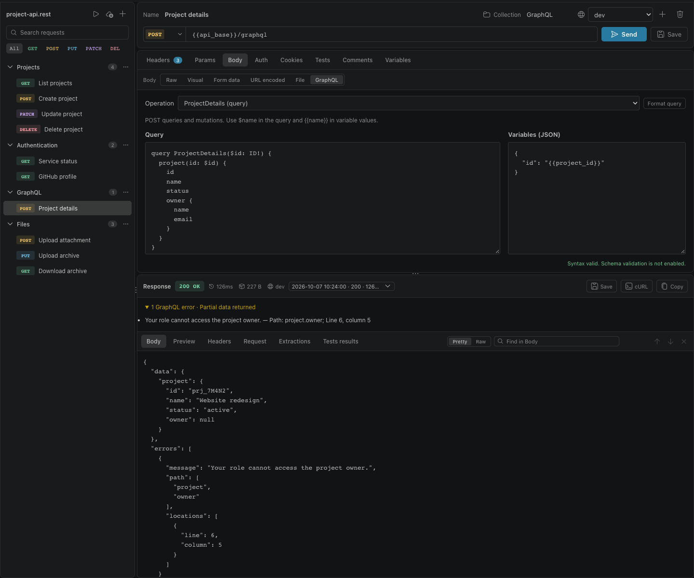Select the GitHub profile request
This screenshot has width=694, height=578.
pyautogui.click(x=67, y=176)
